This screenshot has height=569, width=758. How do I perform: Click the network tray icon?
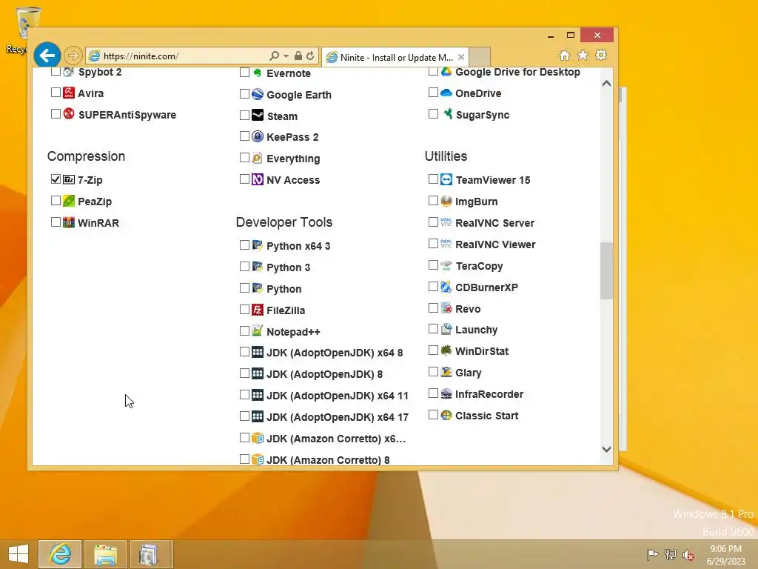670,554
